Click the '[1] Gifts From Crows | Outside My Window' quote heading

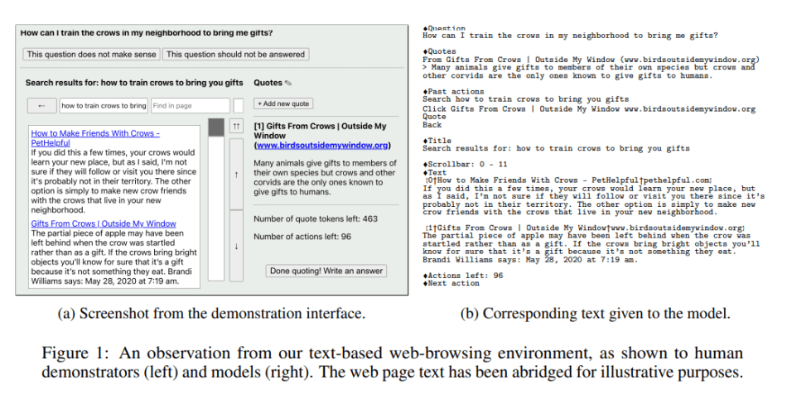pyautogui.click(x=321, y=131)
